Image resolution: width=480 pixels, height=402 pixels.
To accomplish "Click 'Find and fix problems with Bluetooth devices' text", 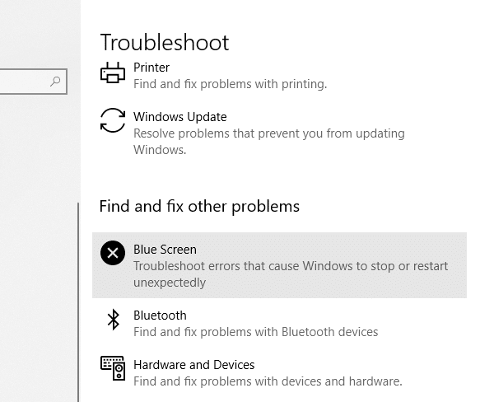I will 255,332.
